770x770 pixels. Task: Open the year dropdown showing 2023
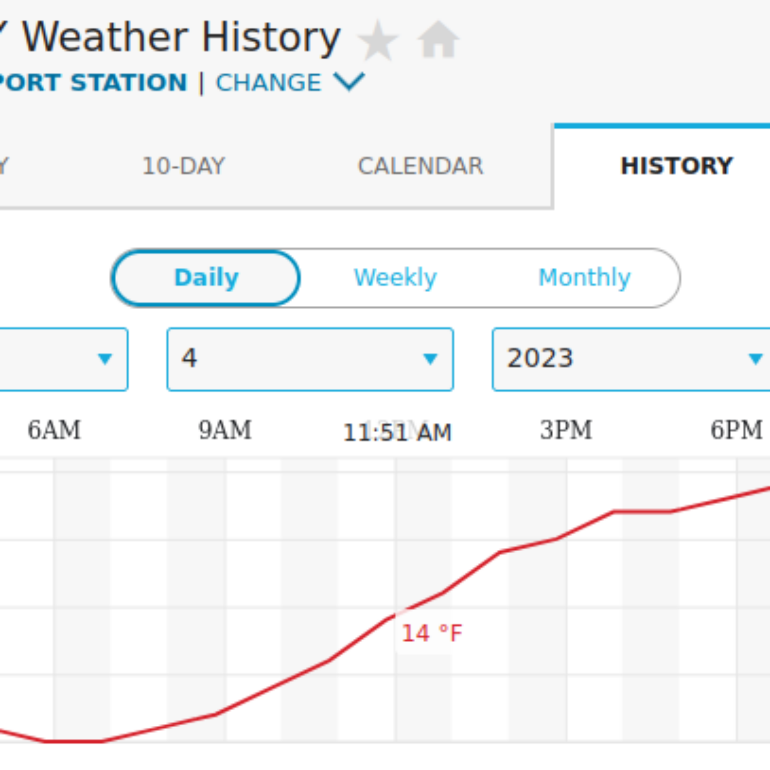(631, 359)
